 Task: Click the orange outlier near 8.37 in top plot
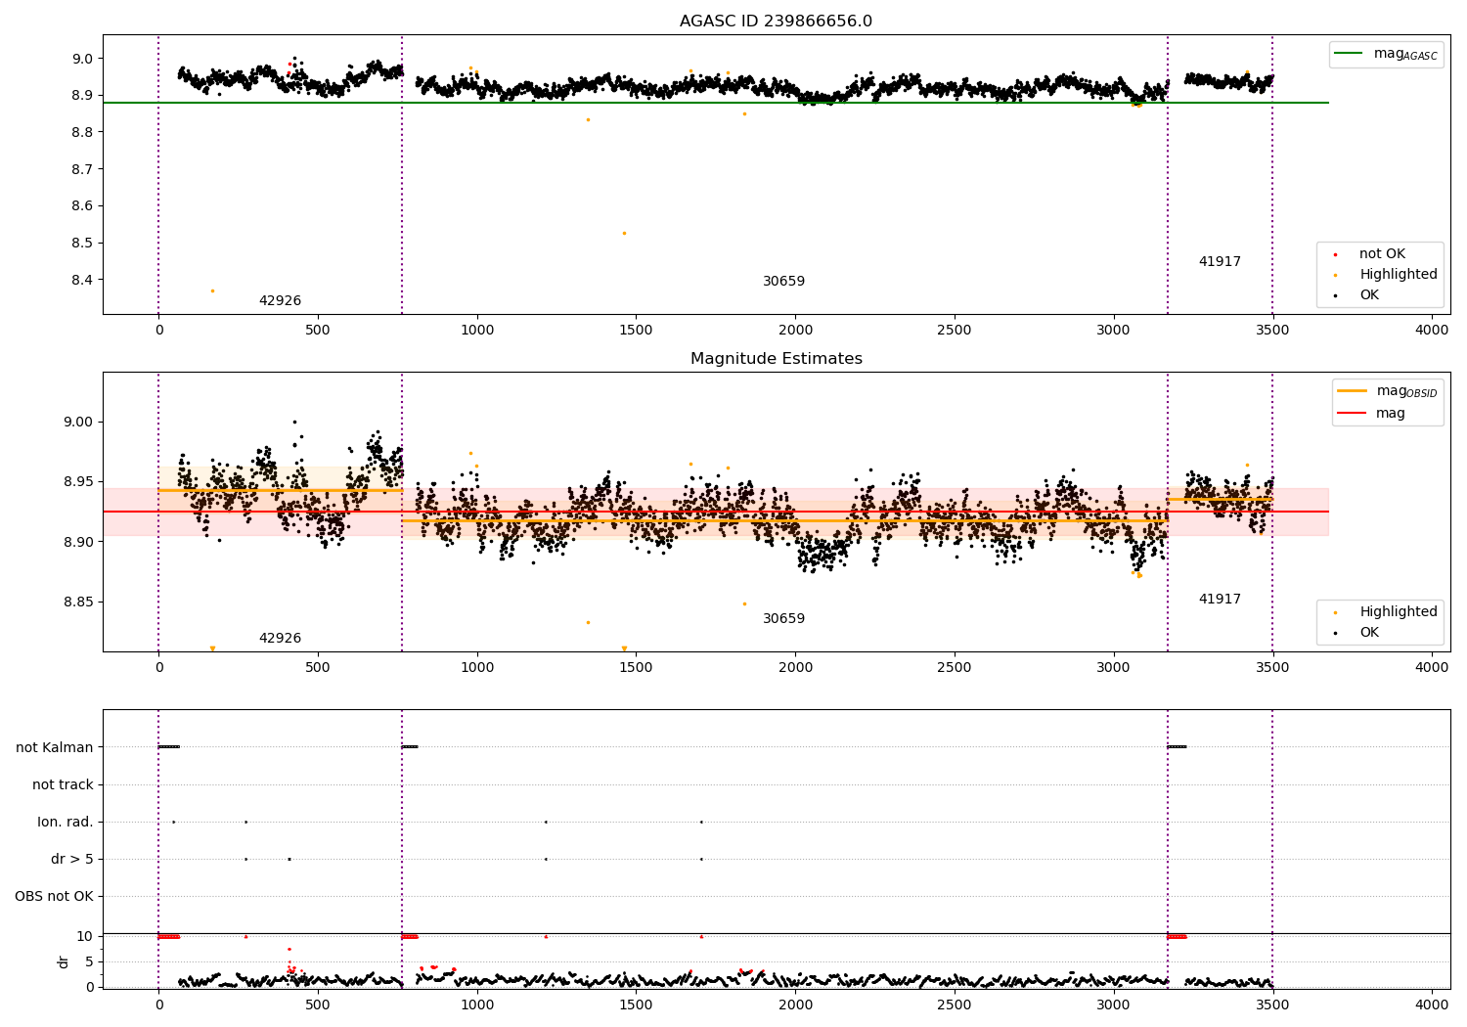click(212, 290)
